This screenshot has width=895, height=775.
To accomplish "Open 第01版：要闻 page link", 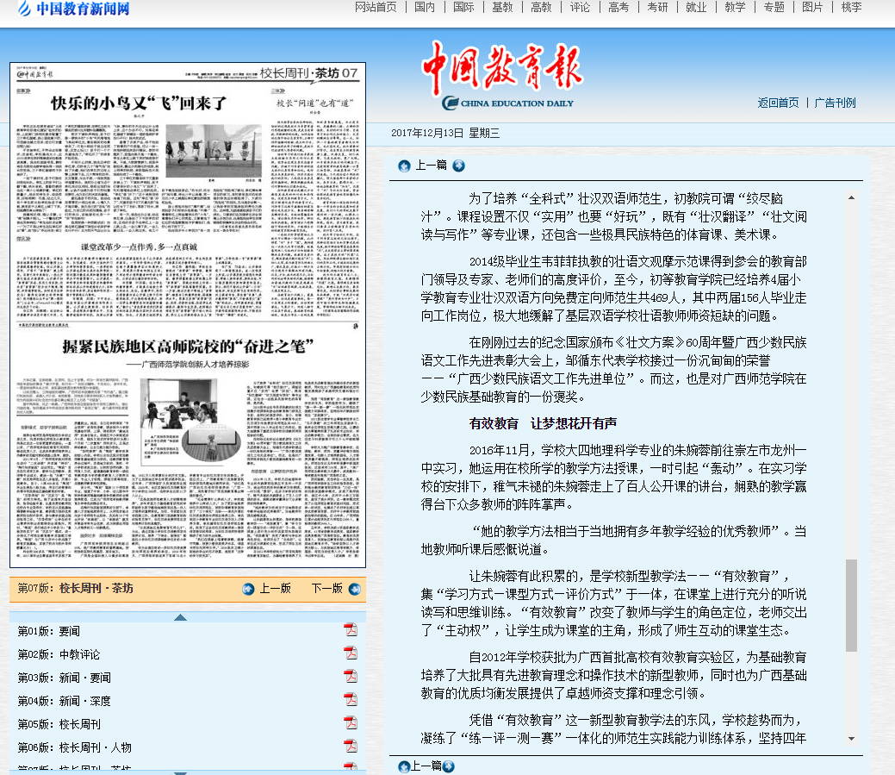I will [49, 631].
